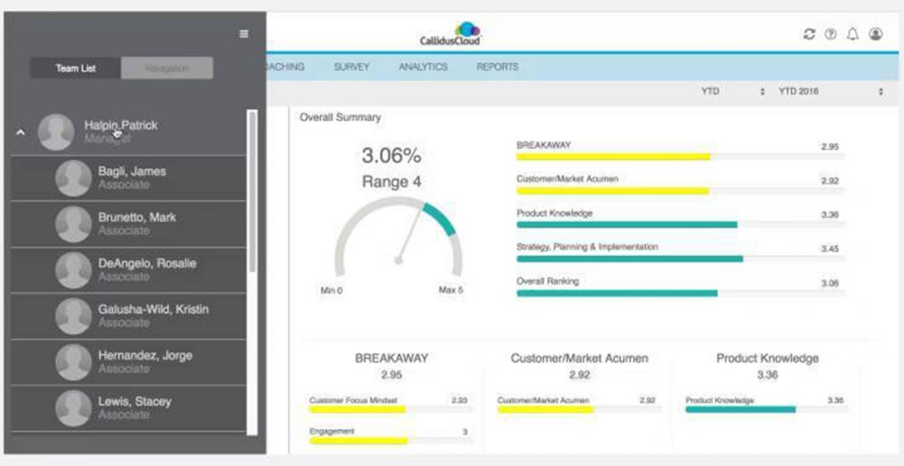This screenshot has width=904, height=466.
Task: Open the help icon
Action: [831, 34]
